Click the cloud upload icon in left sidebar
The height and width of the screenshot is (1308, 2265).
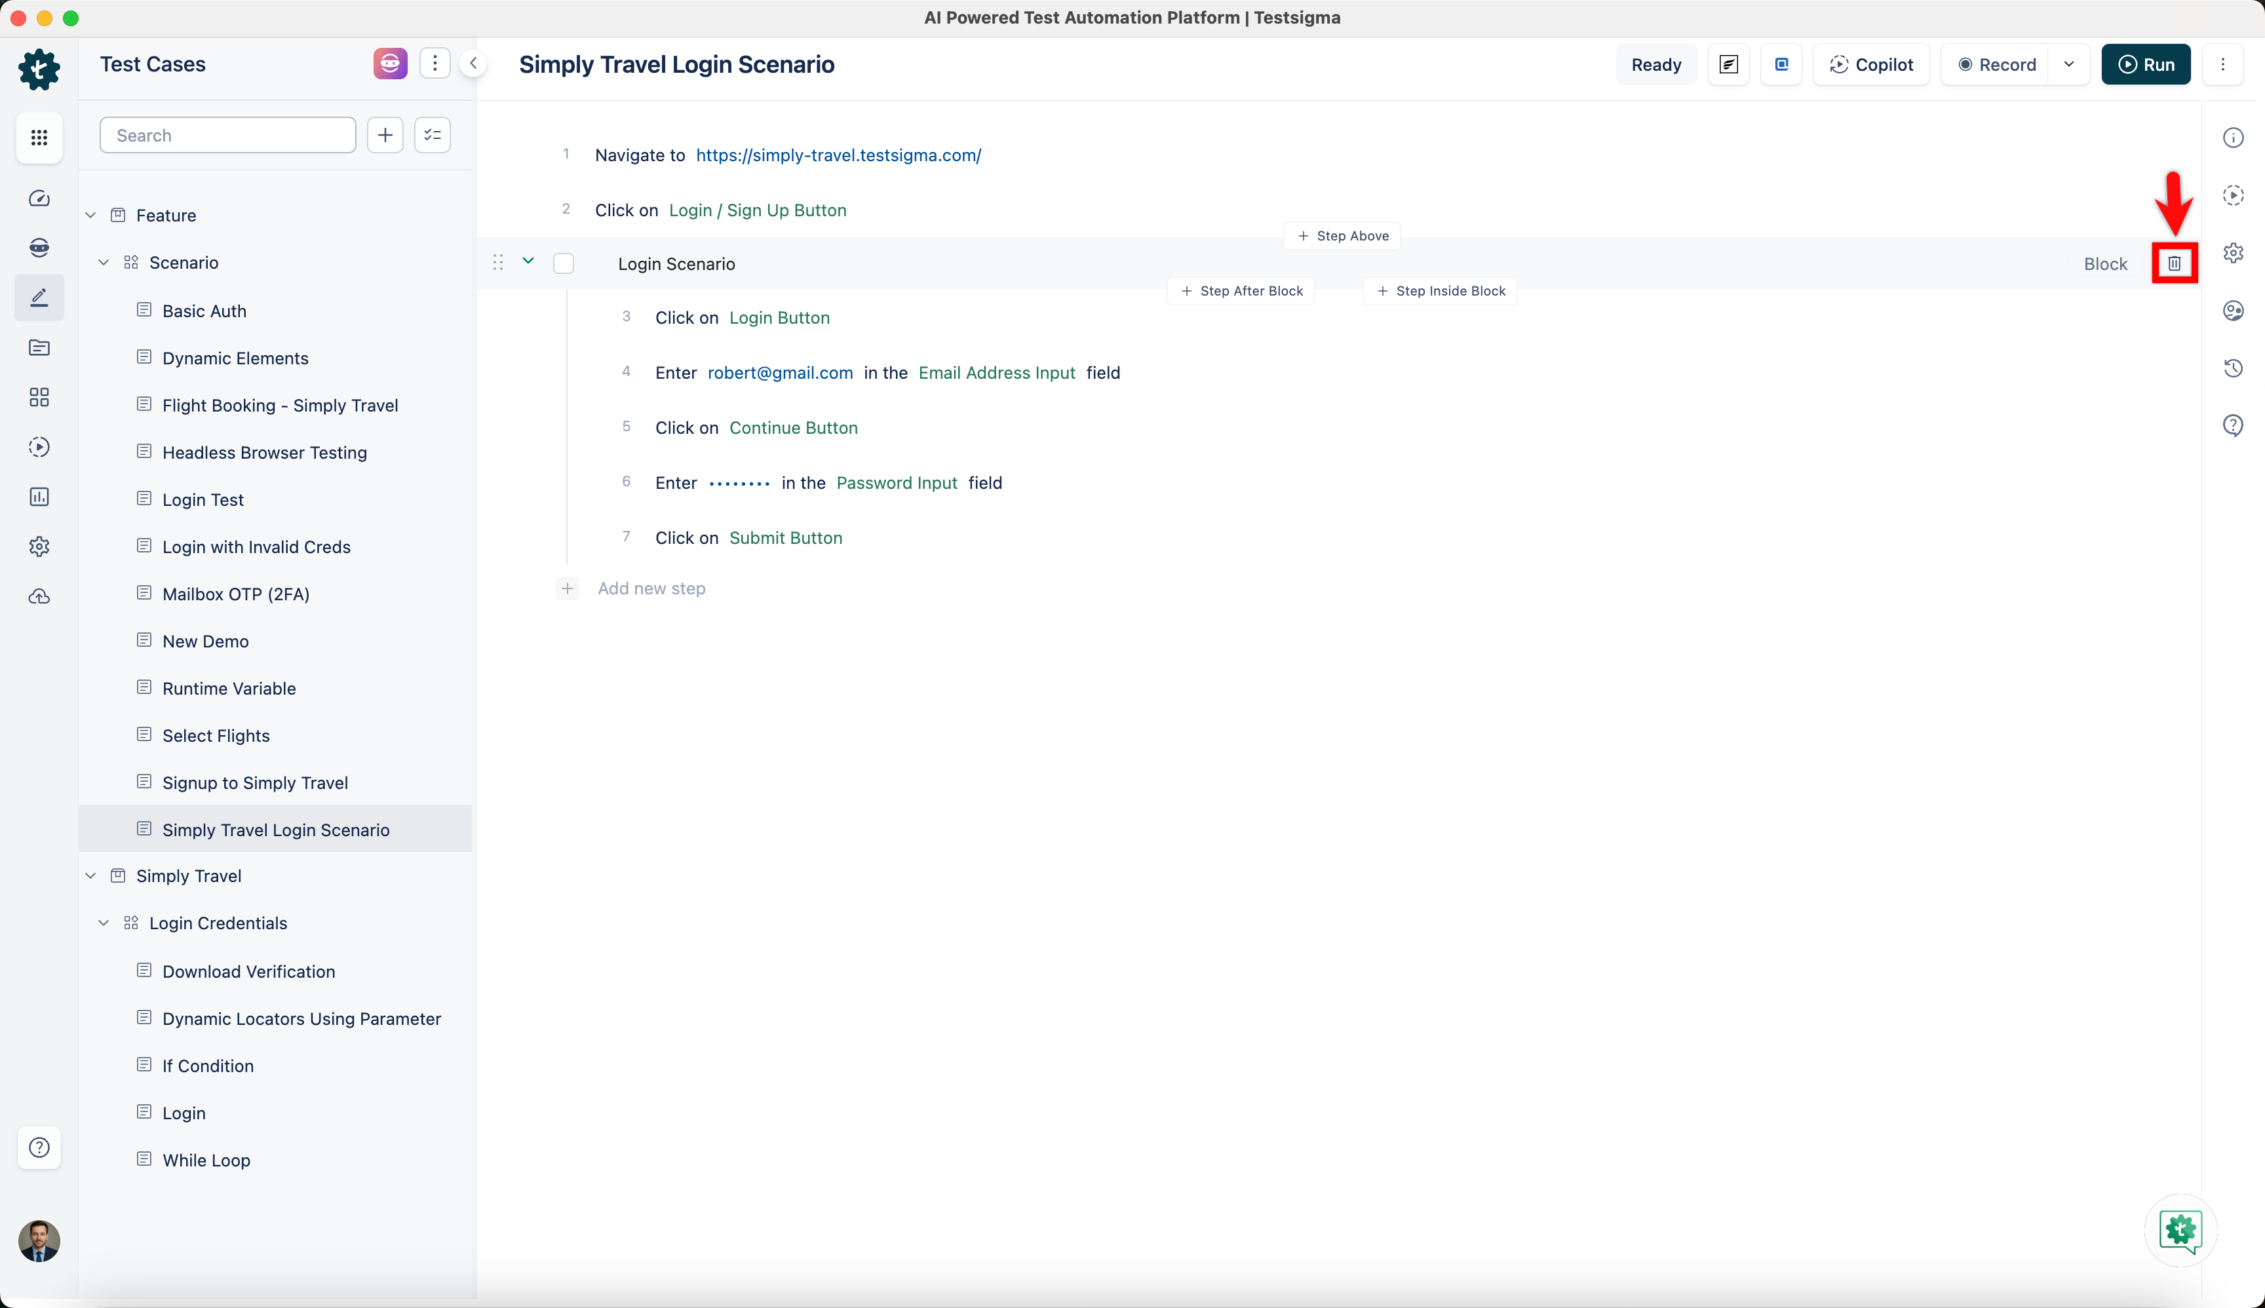click(39, 596)
